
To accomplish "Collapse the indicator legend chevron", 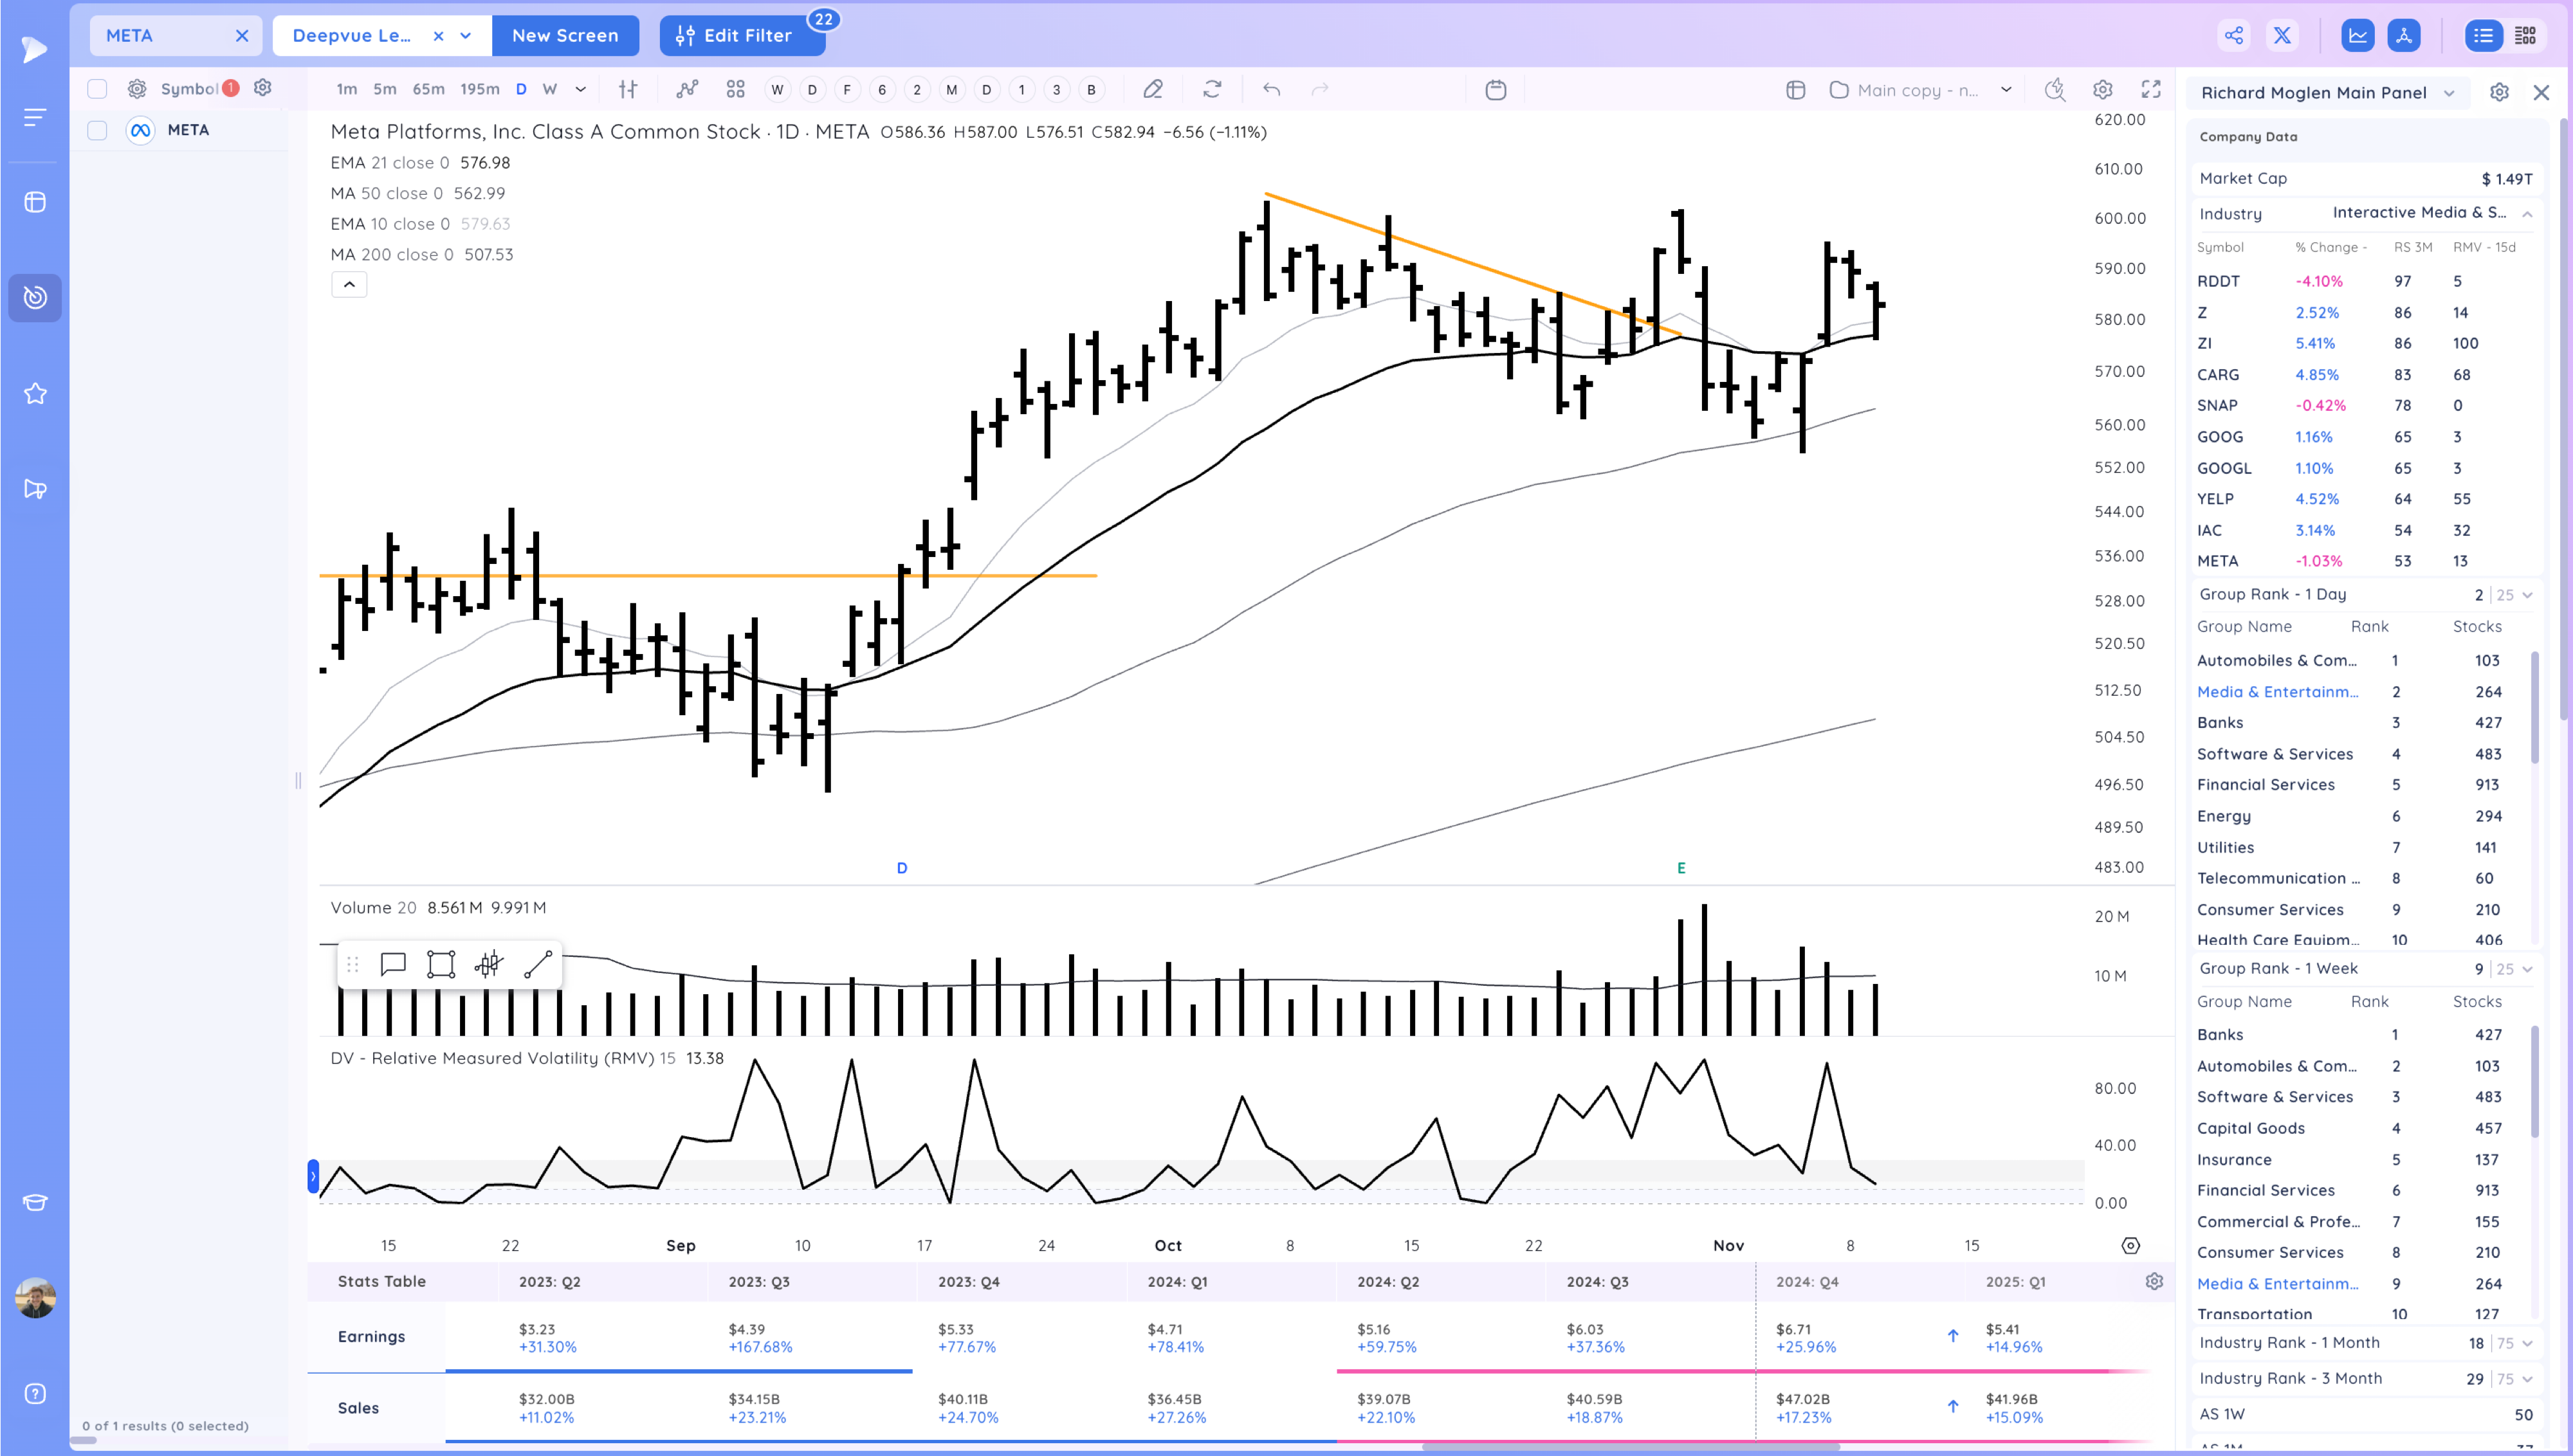I will 349,285.
